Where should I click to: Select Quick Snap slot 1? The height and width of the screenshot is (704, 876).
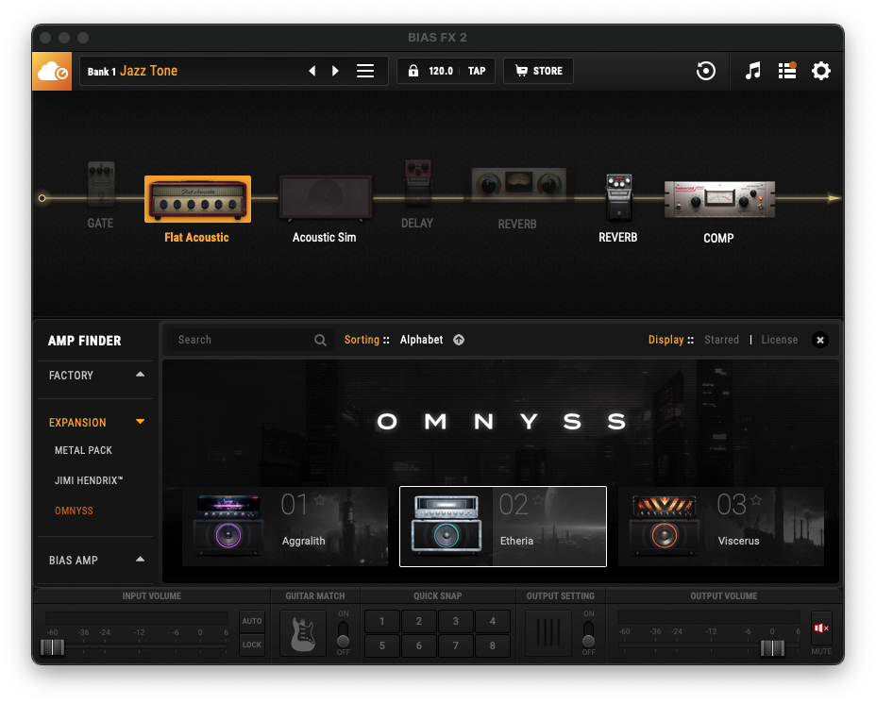[x=382, y=621]
